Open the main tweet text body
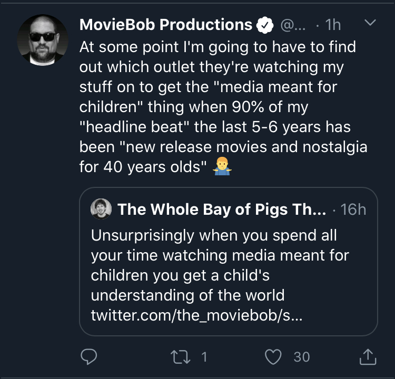 pyautogui.click(x=223, y=107)
